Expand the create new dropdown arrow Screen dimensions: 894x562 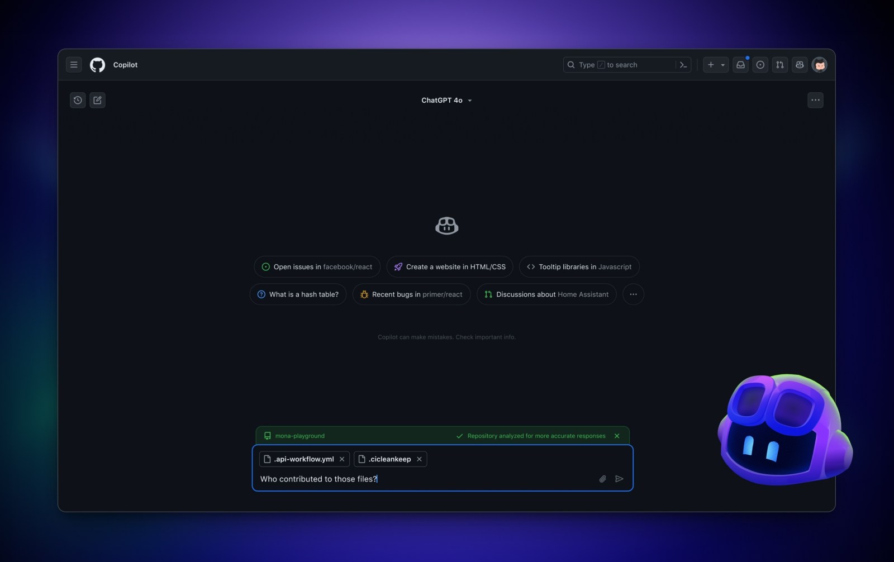click(722, 64)
